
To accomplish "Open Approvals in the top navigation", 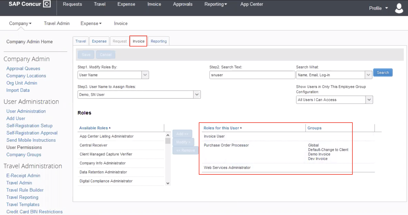I will pyautogui.click(x=183, y=4).
